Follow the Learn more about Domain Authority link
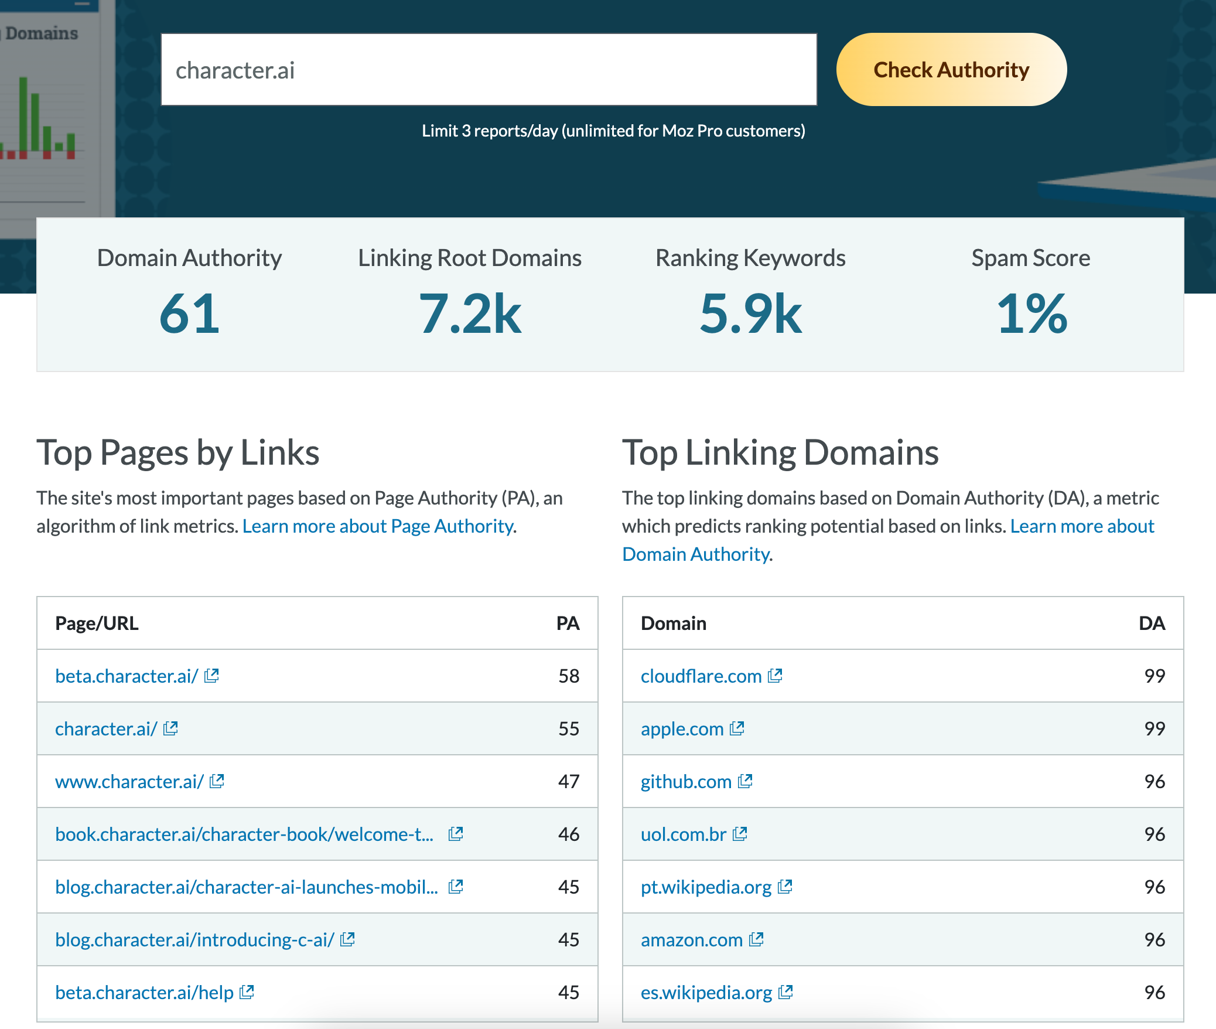 coord(1082,526)
